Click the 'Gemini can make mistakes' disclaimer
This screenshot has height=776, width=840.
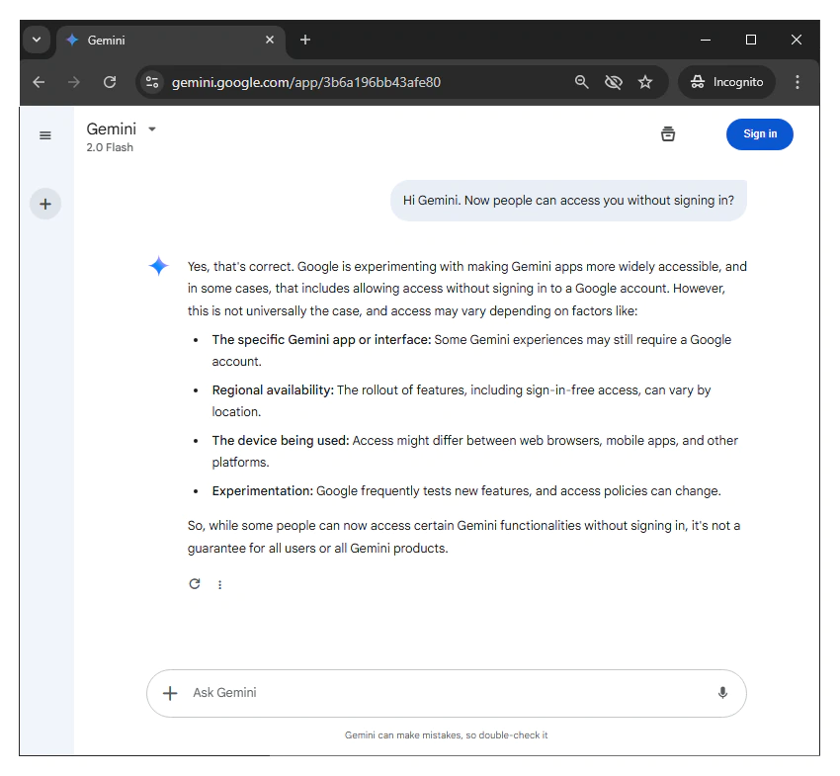pos(447,735)
